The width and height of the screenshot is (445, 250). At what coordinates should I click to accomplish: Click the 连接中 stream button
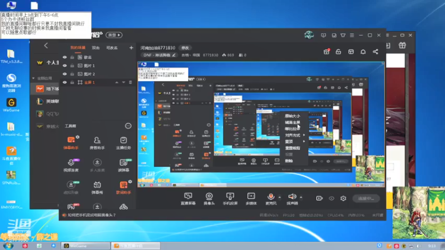(366, 198)
